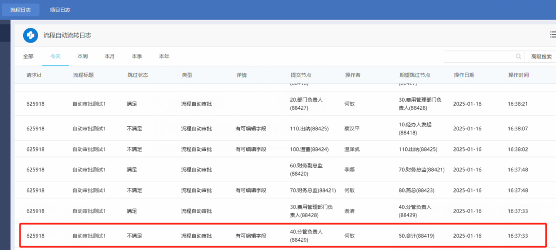Screen dimensions: 556x250
Task: Select the 本季 time filter tab
Action: 137,56
